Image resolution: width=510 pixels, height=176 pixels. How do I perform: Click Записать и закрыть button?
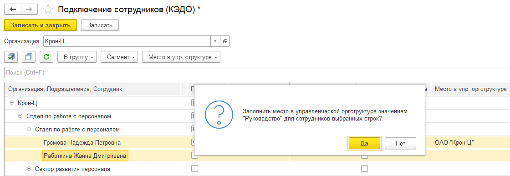coord(41,25)
